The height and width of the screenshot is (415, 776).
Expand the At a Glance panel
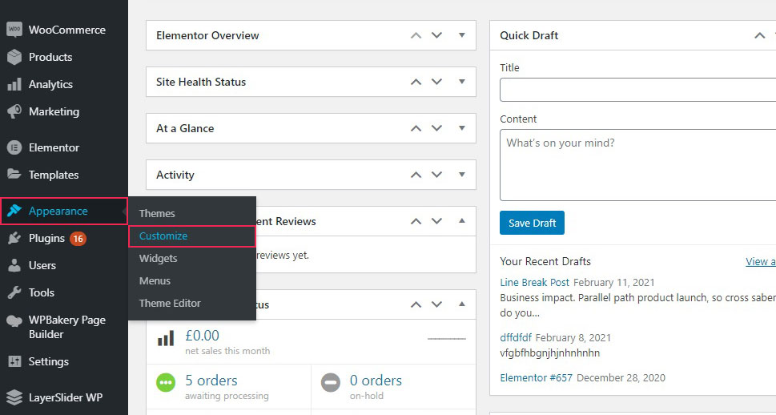(x=462, y=128)
